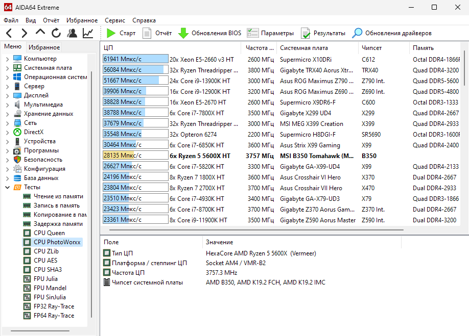Select Задержка памяти test
The height and width of the screenshot is (336, 469).
coord(58,224)
